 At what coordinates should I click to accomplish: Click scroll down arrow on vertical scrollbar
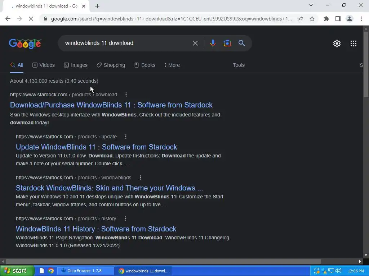pyautogui.click(x=366, y=256)
